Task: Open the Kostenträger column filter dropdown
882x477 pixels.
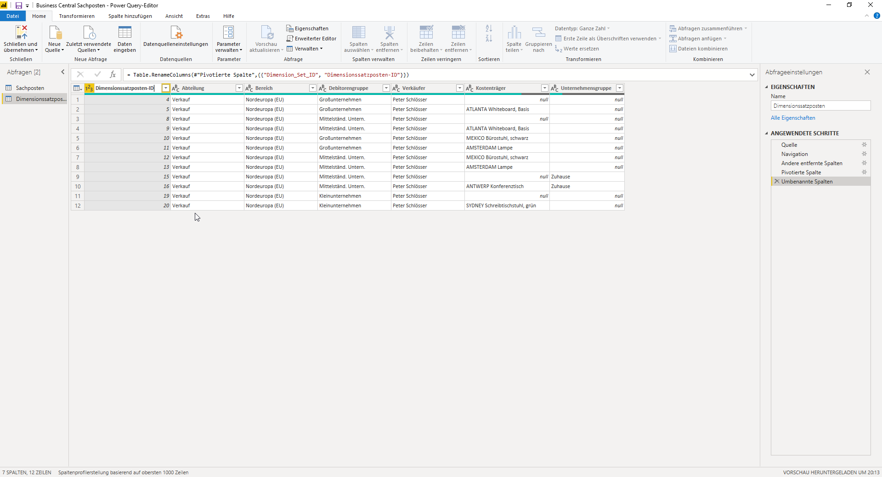Action: (544, 88)
